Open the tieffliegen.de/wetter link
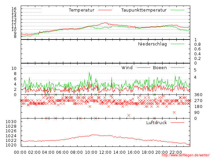 [186, 155]
